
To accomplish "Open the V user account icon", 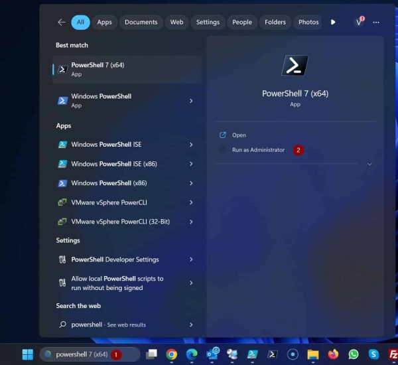I will (x=360, y=22).
